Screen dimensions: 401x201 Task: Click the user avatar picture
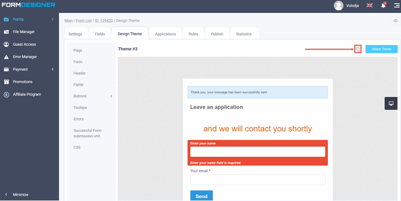tap(339, 5)
